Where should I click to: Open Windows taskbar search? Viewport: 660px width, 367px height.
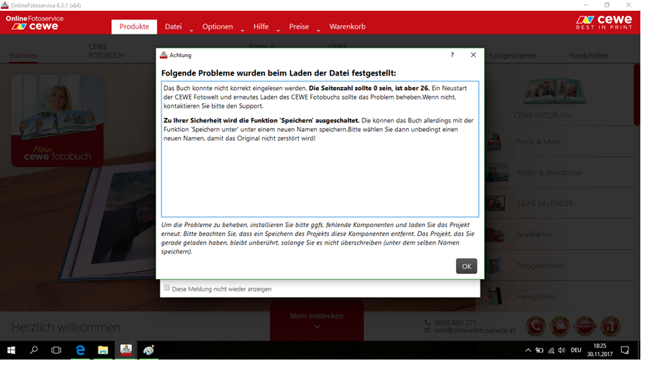pos(34,349)
